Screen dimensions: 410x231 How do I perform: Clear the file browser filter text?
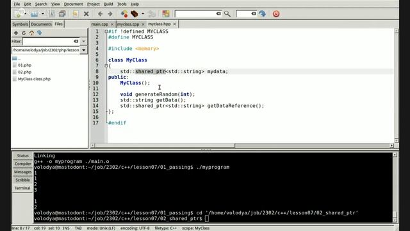pos(76,41)
